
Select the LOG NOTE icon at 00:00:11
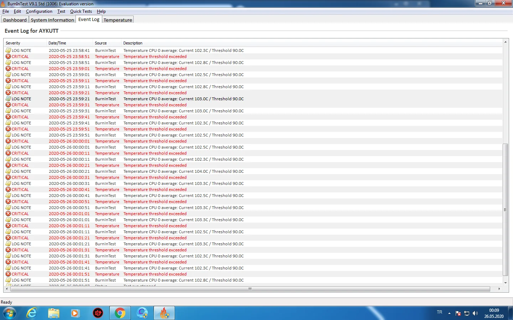coord(8,159)
